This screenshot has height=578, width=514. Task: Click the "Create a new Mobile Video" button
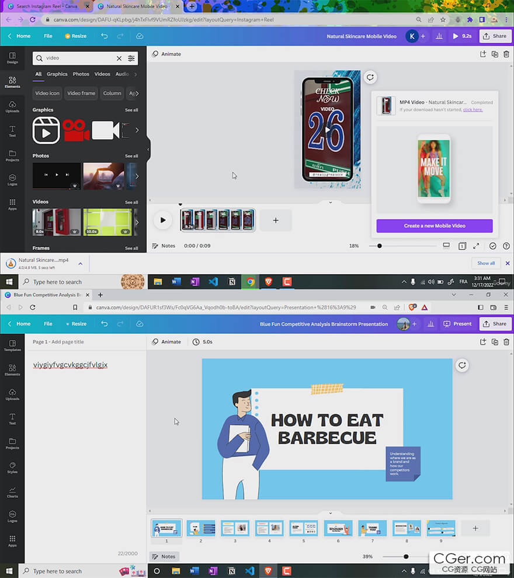tap(435, 226)
